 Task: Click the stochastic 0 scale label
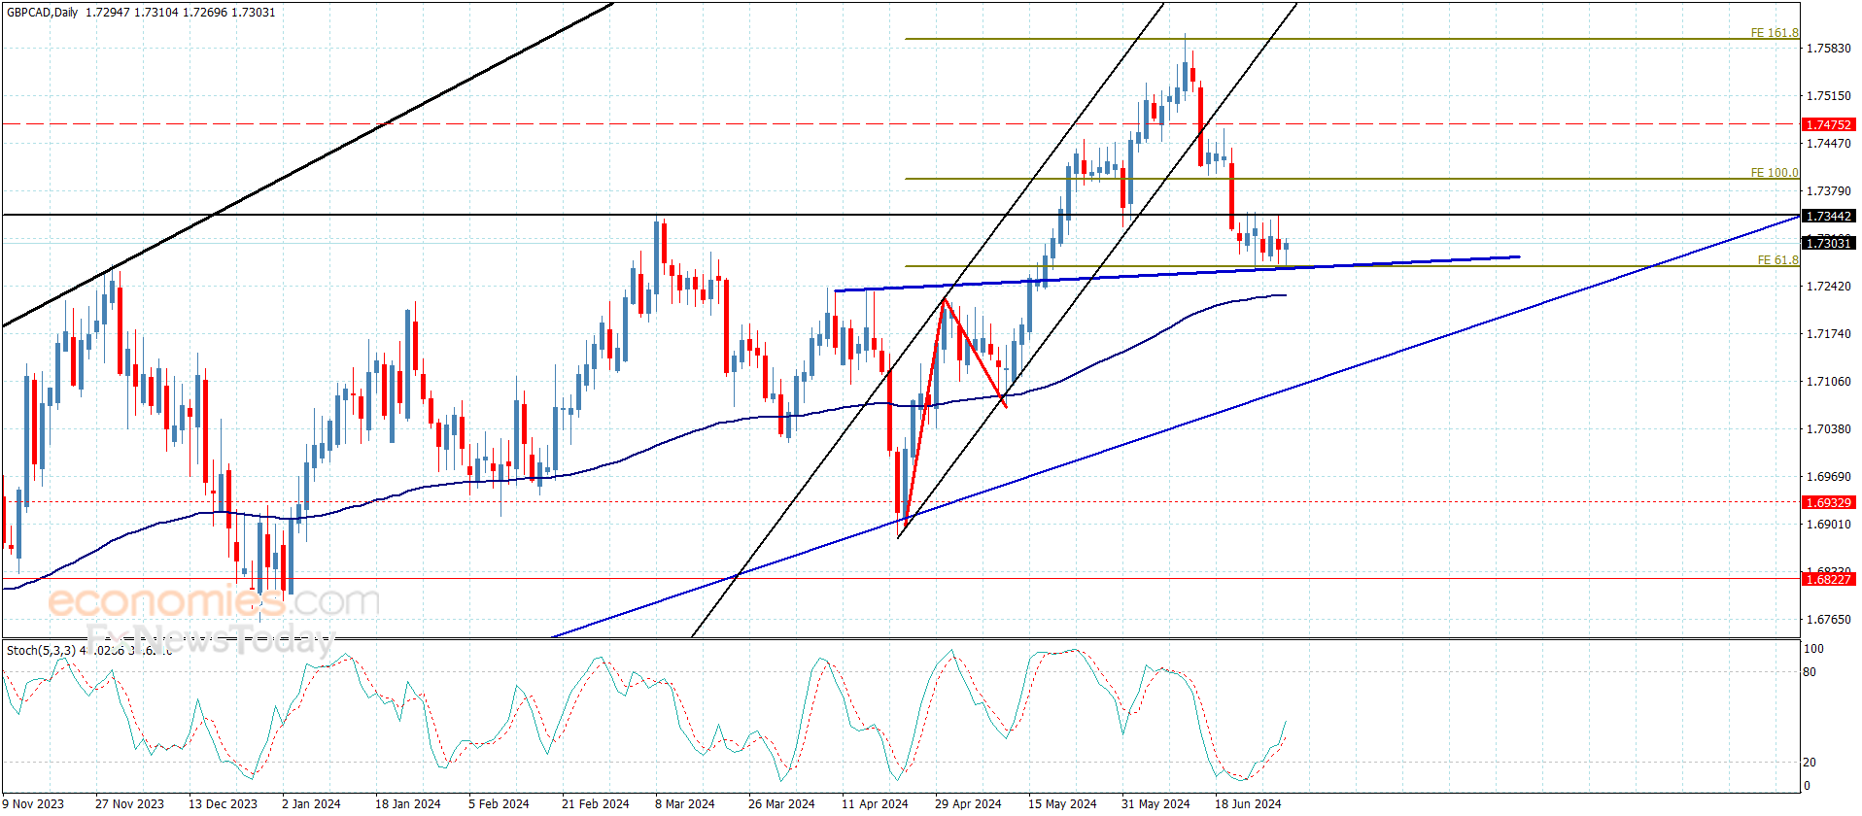tap(1807, 786)
